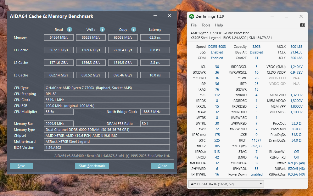Save the AIDA64 benchmark results
The image size is (313, 196).
tap(21, 166)
